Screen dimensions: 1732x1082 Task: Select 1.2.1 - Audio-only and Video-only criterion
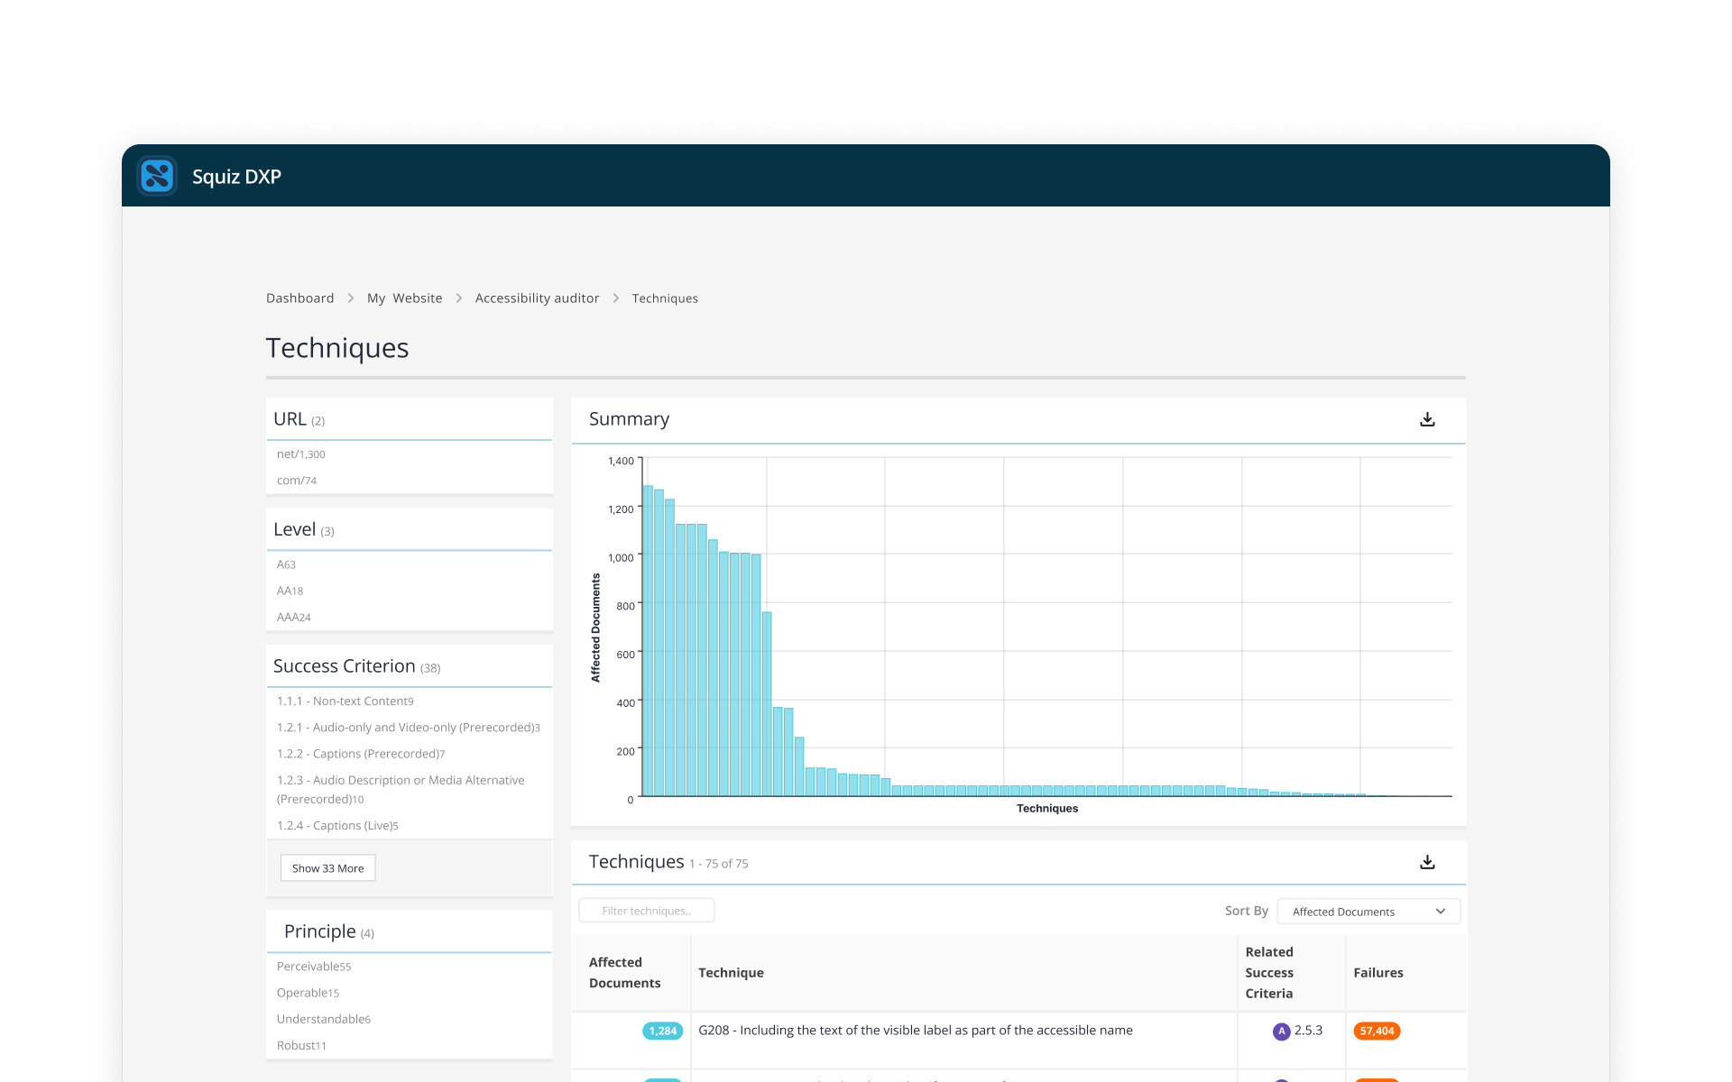[409, 728]
